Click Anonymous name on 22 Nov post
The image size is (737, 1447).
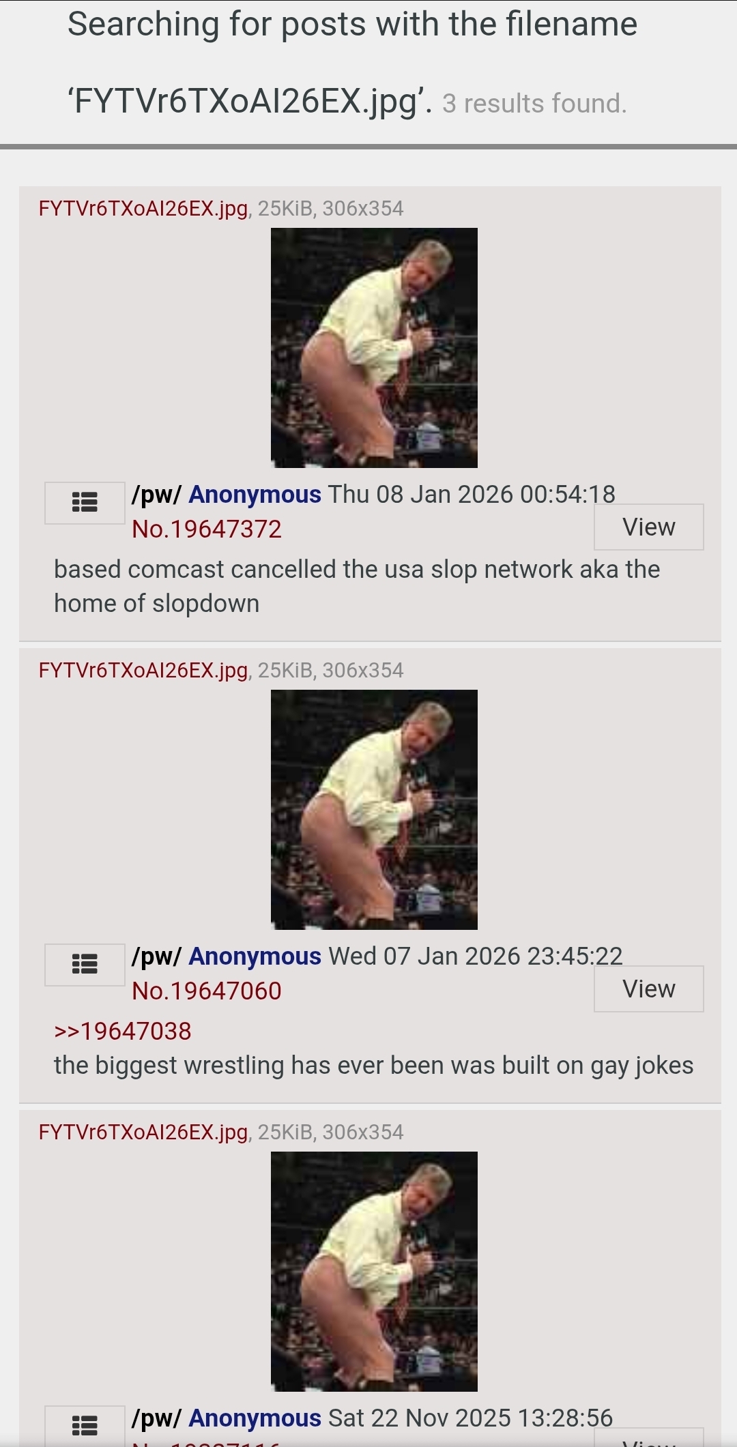(255, 1418)
